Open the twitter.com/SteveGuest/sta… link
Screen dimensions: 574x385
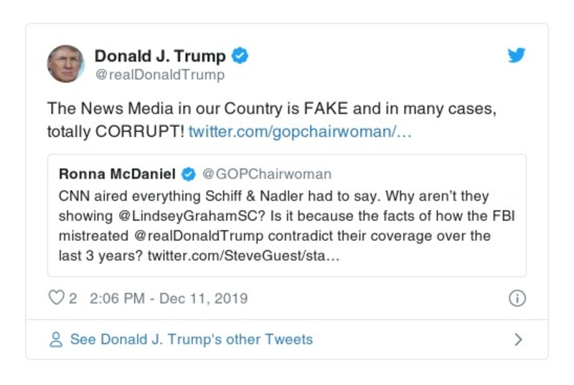click(x=243, y=256)
